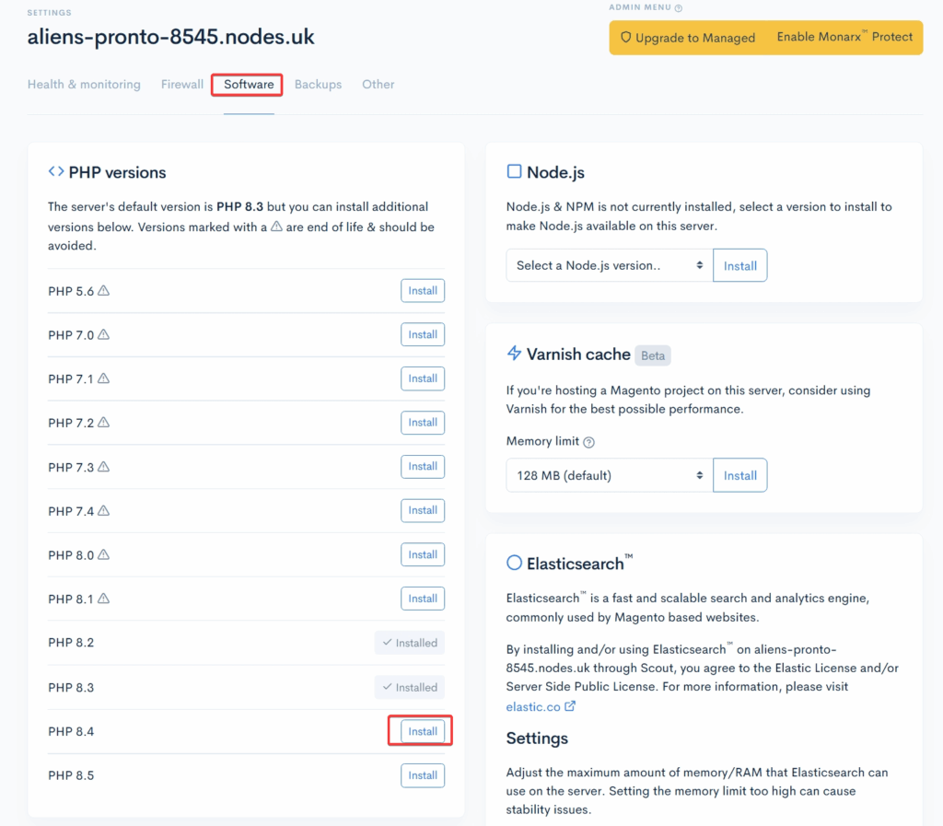Switch to the Firewall tab
The height and width of the screenshot is (826, 943).
tap(182, 85)
